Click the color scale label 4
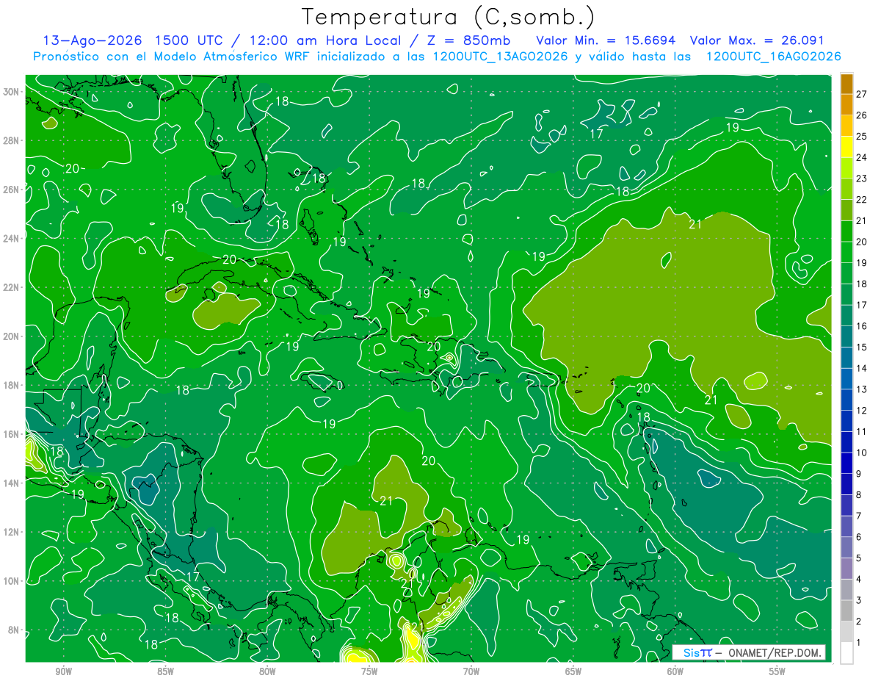Image resolution: width=881 pixels, height=681 pixels. (859, 580)
